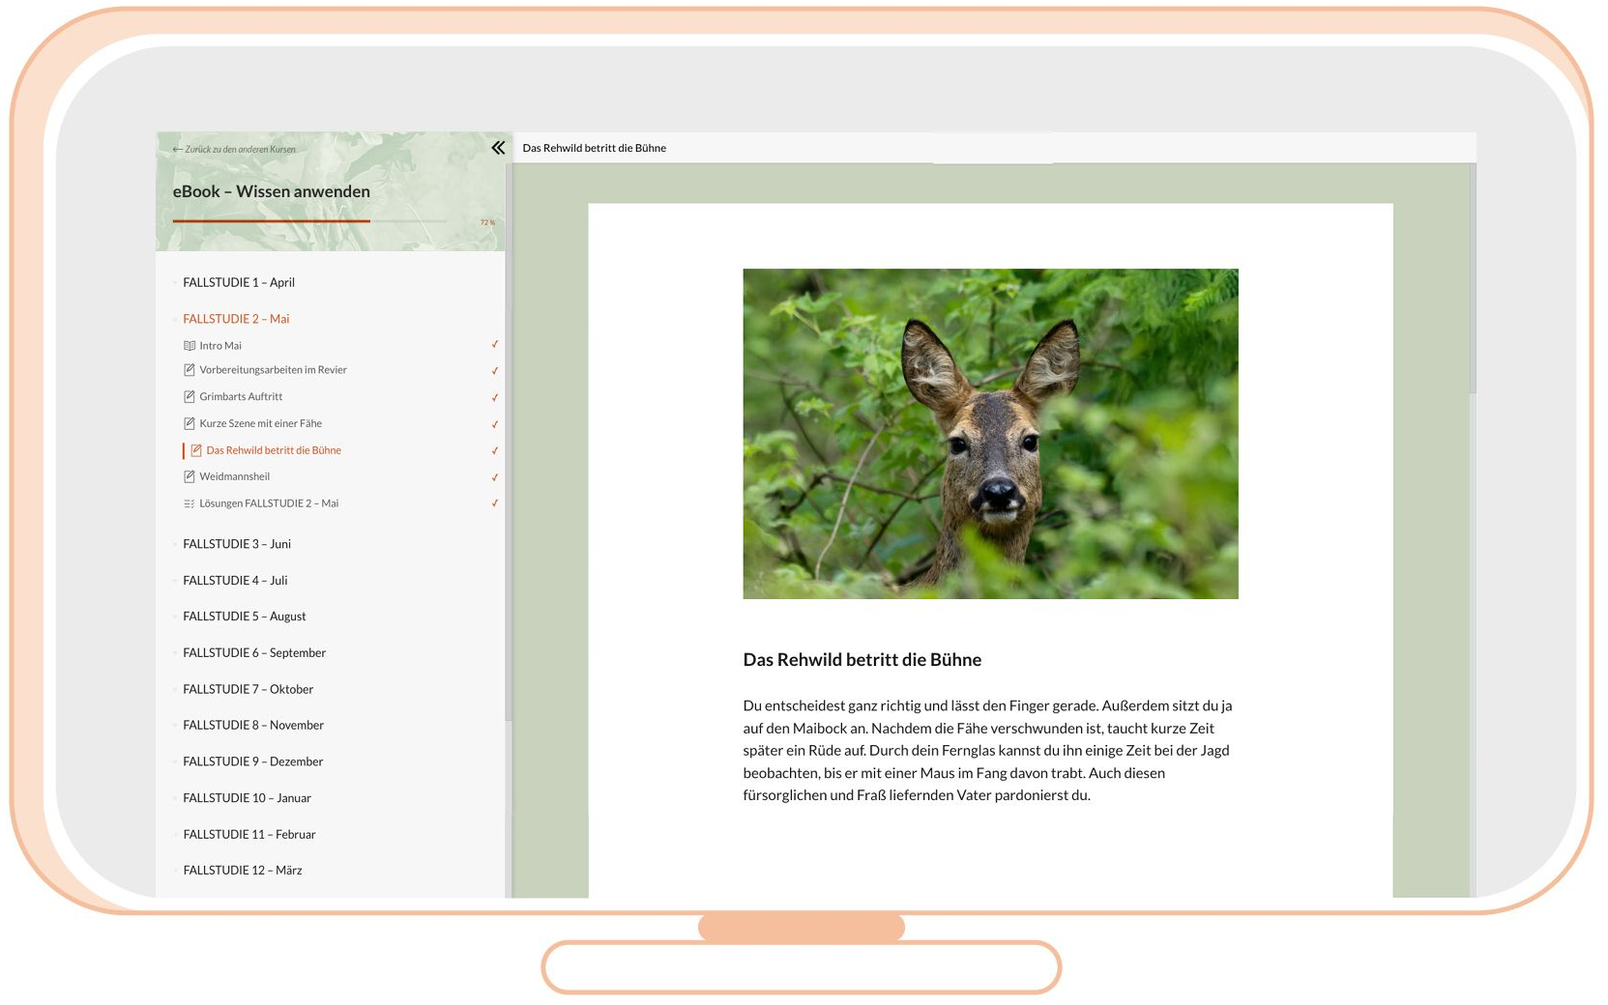This screenshot has height=1005, width=1608.
Task: Expand FALLSTUDIE 4 – Juli section
Action: 235,581
